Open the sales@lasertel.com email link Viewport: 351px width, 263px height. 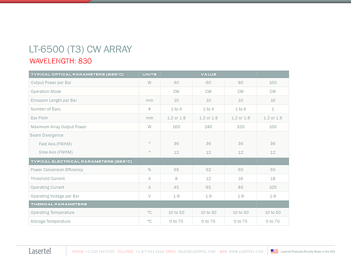point(196,251)
